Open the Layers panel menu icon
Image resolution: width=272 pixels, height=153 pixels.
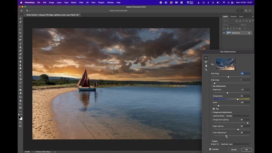click(252, 17)
